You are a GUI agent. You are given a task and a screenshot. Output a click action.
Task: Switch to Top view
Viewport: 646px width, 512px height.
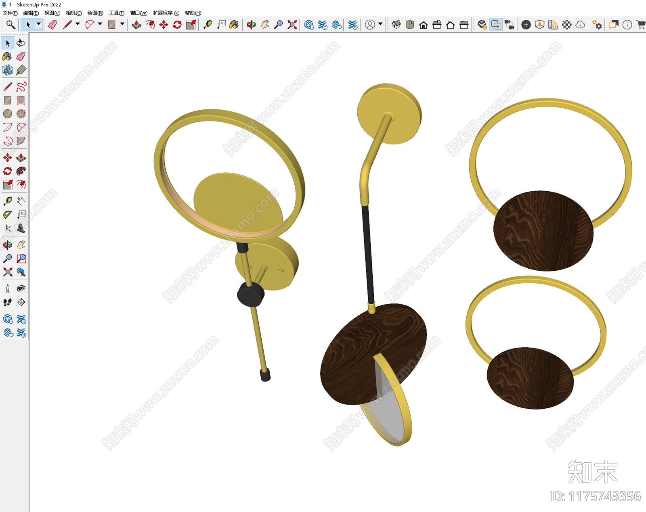coord(410,25)
